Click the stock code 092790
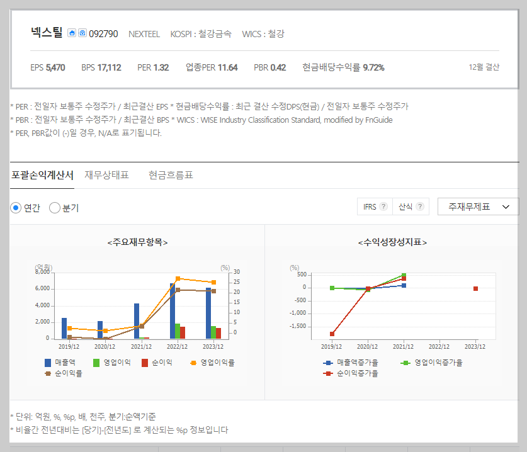 point(103,34)
